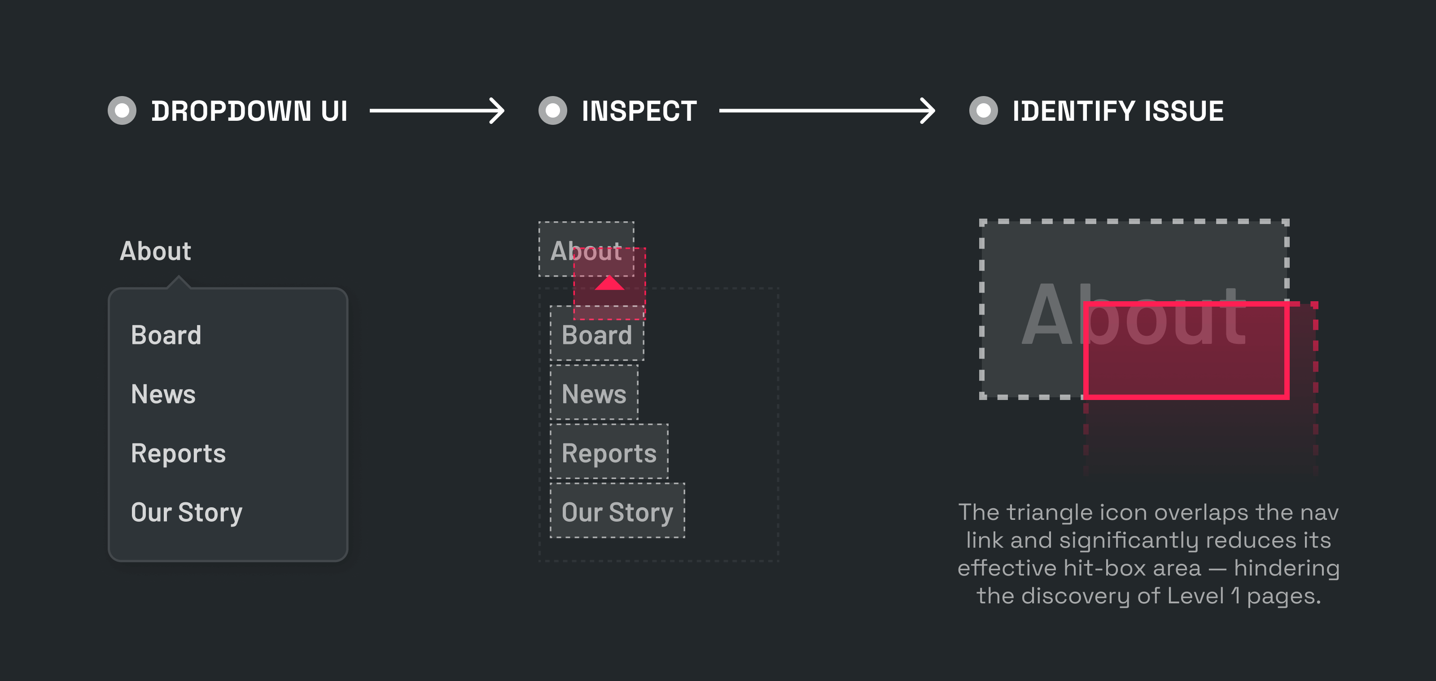The height and width of the screenshot is (681, 1436).
Task: Click the radio bullet beside INSPECT
Action: tap(552, 110)
